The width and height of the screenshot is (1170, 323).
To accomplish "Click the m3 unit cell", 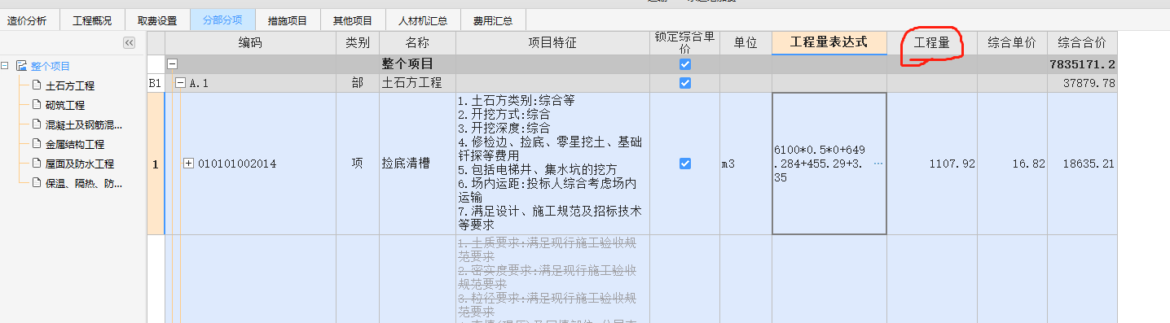I will click(746, 164).
